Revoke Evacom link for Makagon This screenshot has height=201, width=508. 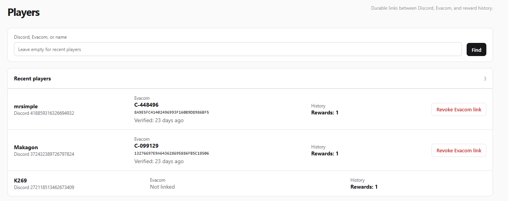click(459, 150)
